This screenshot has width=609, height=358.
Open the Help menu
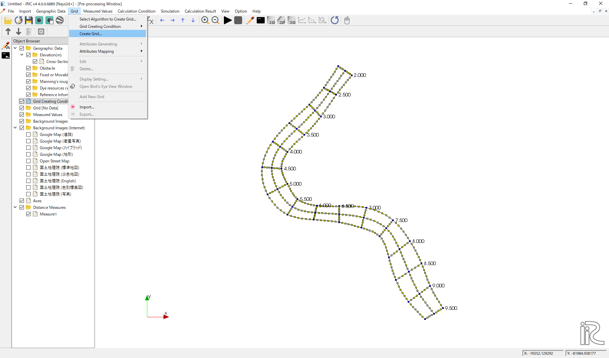(256, 11)
